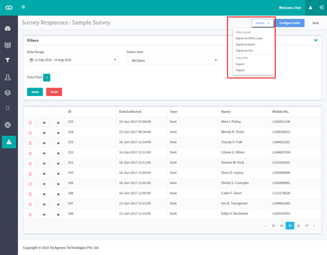The image size is (327, 255).
Task: View response 250 using eye icon
Action: [x=44, y=174]
